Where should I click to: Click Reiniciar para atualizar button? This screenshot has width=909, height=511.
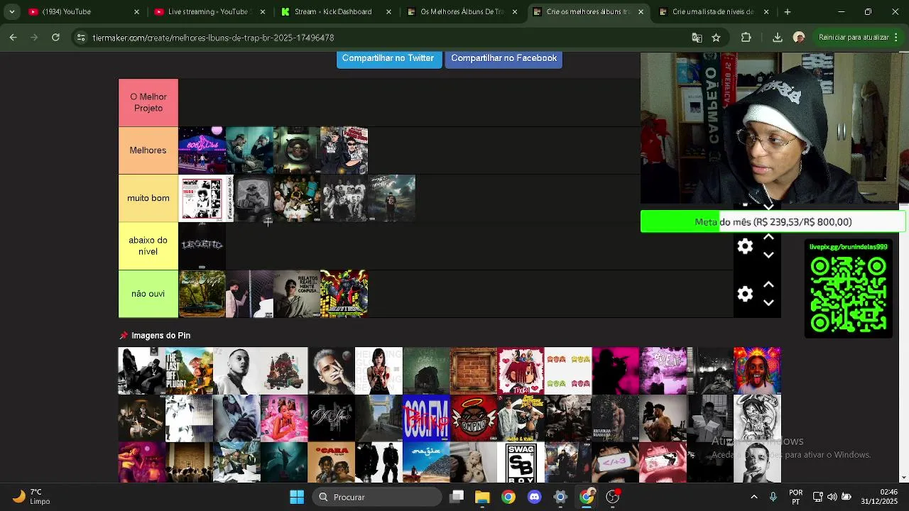click(x=853, y=38)
